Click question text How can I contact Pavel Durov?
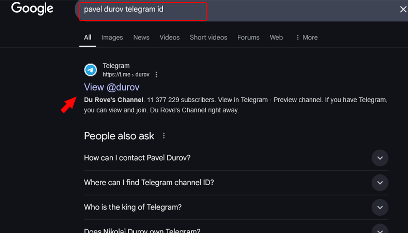408x233 pixels. pos(137,158)
